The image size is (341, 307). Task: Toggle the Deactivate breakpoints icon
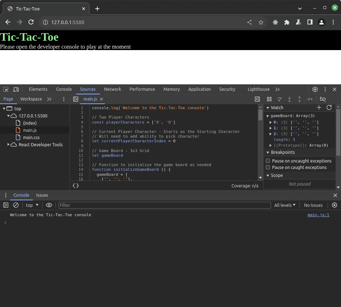tap(323, 99)
